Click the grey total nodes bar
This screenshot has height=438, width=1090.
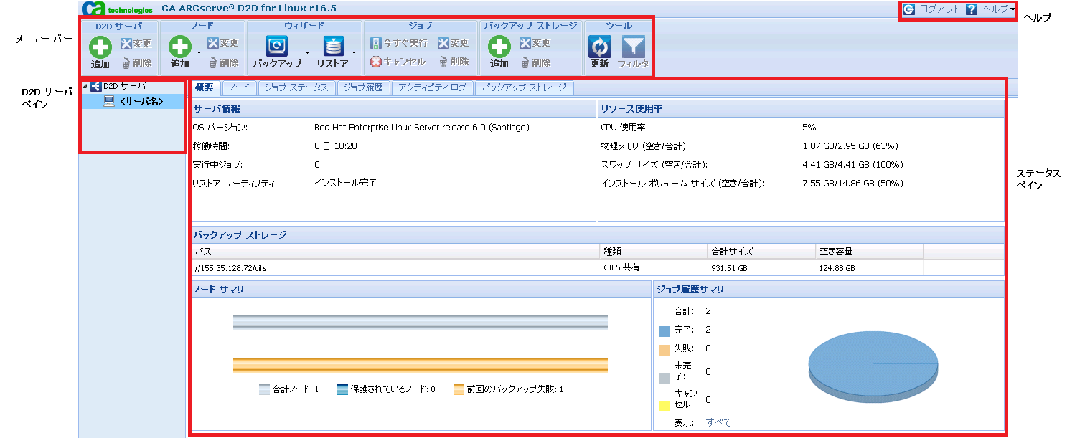click(x=421, y=322)
